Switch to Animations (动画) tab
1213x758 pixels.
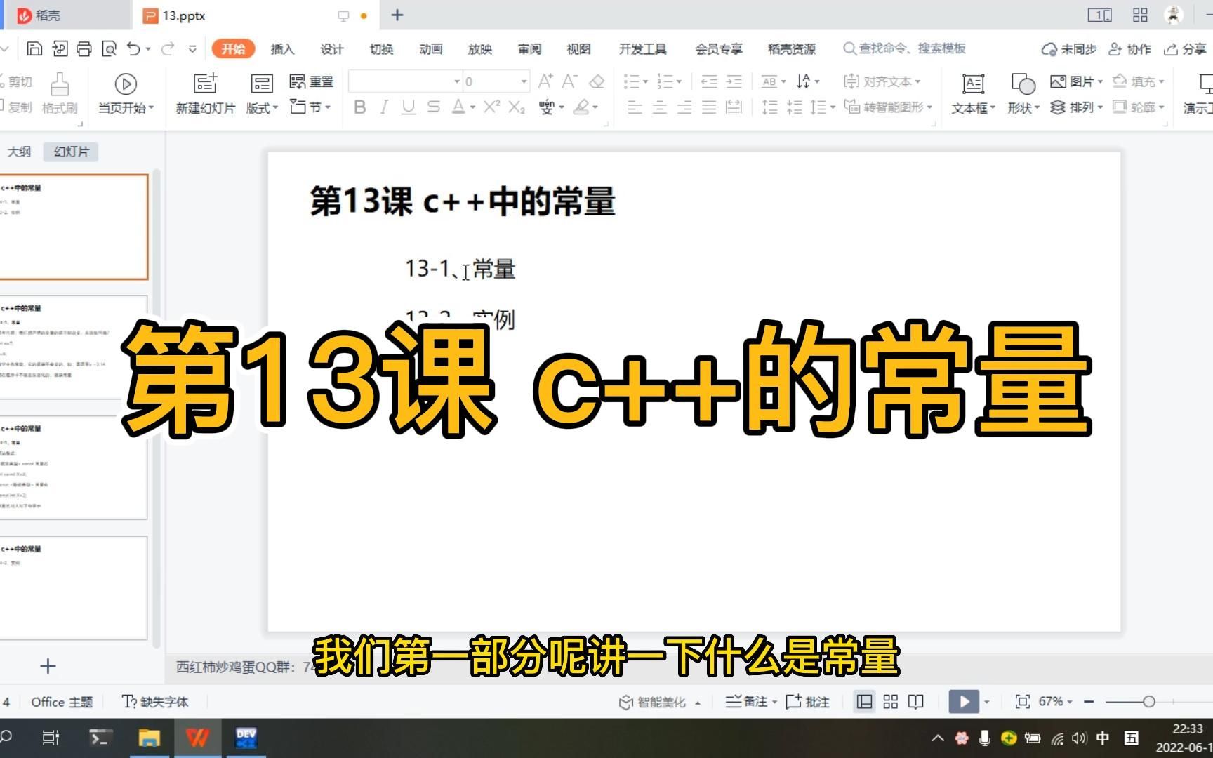[x=430, y=48]
